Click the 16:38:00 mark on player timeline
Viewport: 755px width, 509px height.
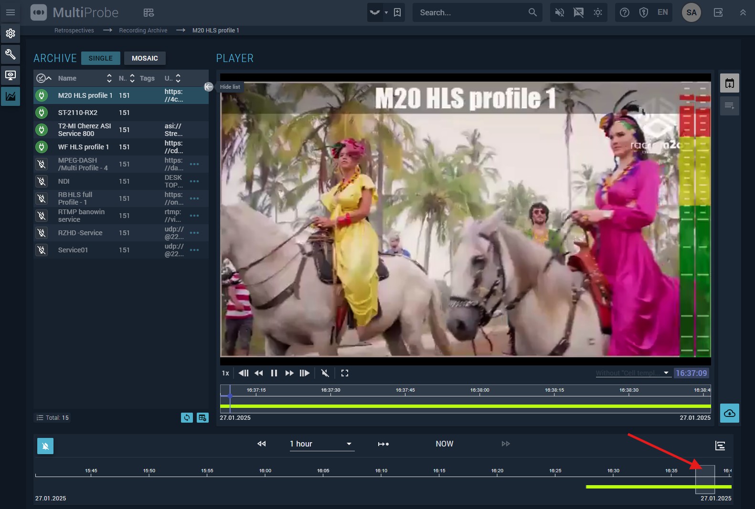coord(479,394)
